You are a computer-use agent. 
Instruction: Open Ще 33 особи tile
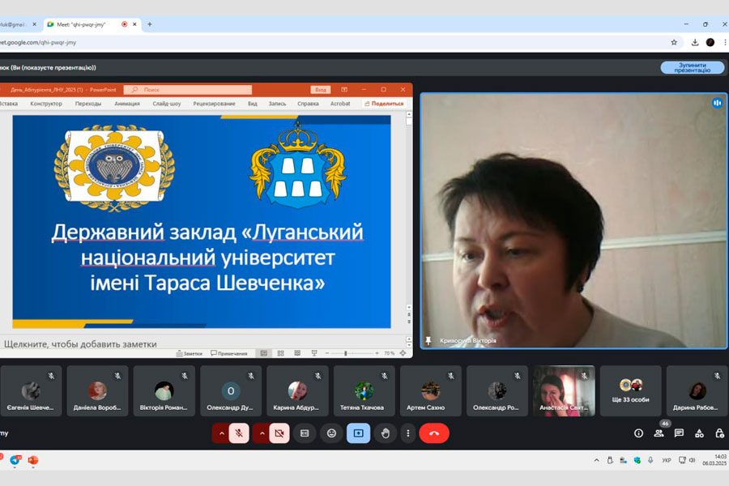tap(630, 390)
